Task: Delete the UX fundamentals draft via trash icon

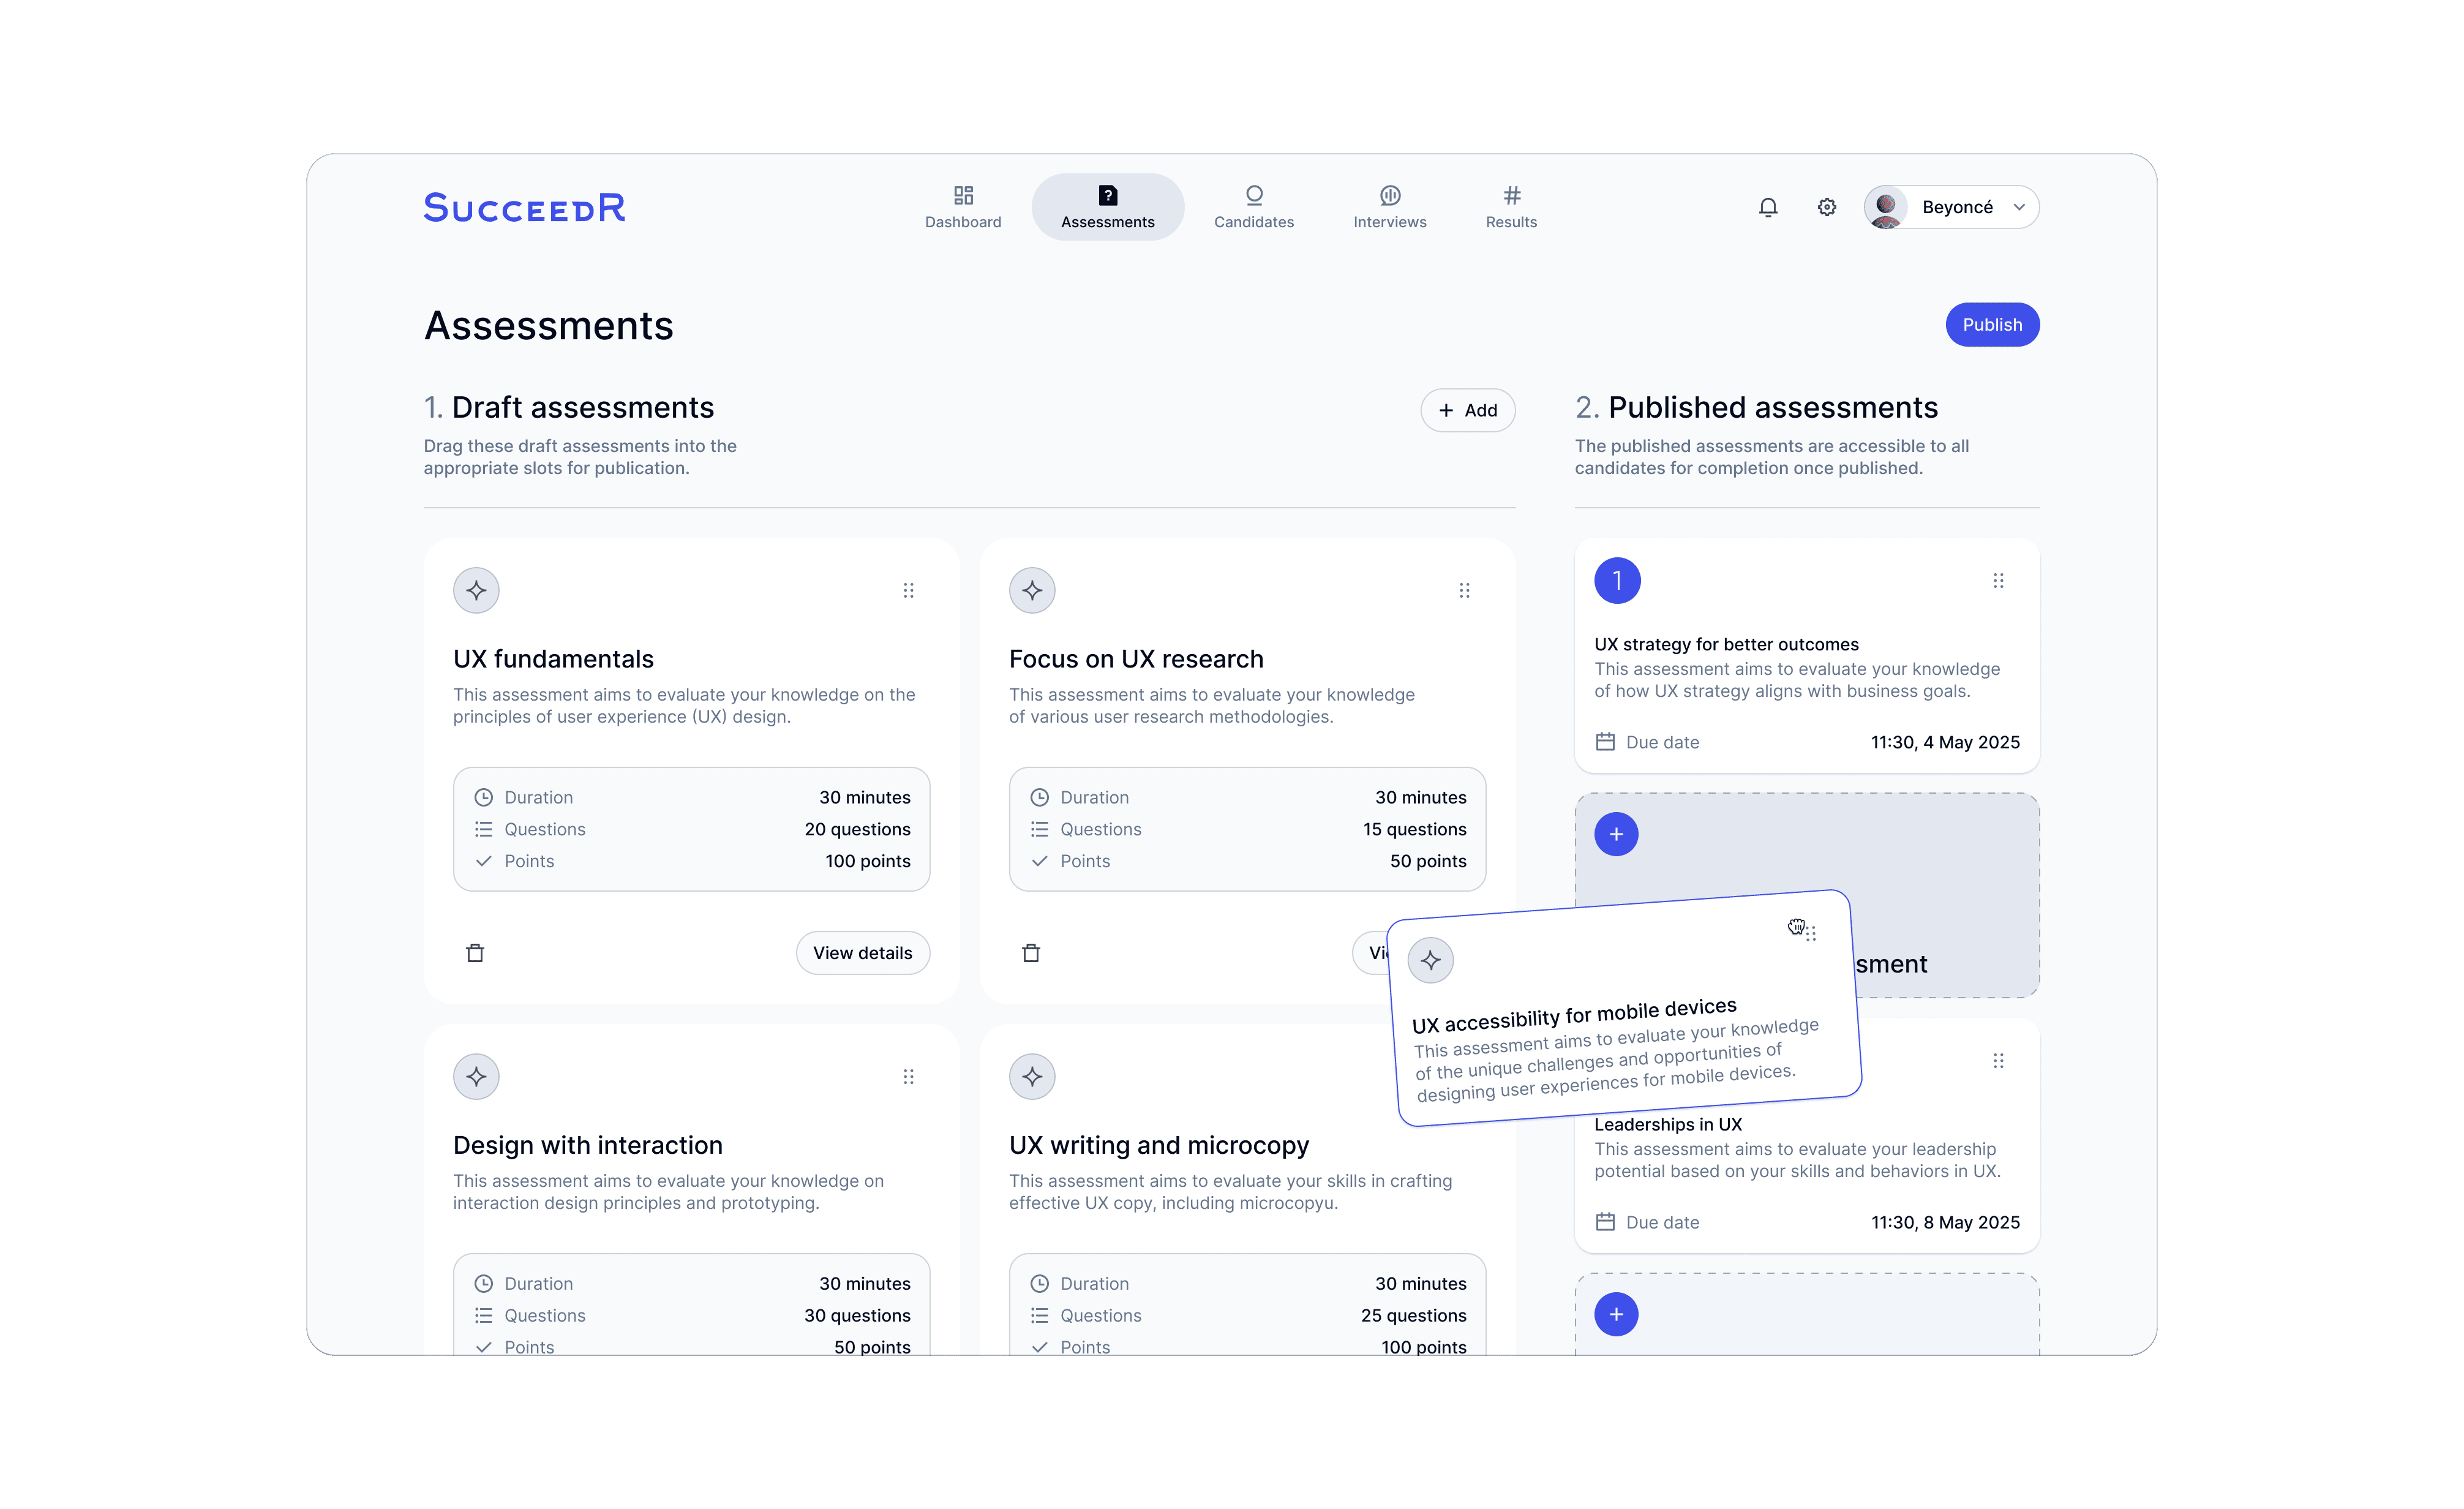Action: [475, 953]
